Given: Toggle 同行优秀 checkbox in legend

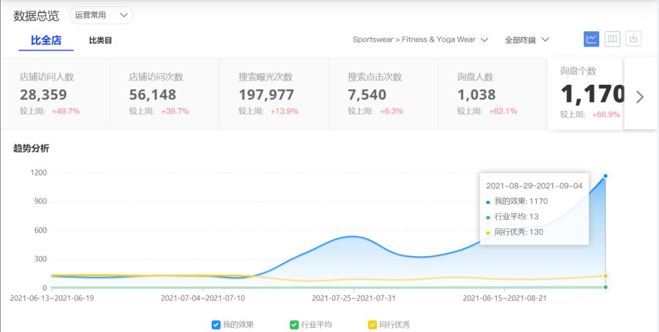Looking at the screenshot, I should coord(372,325).
